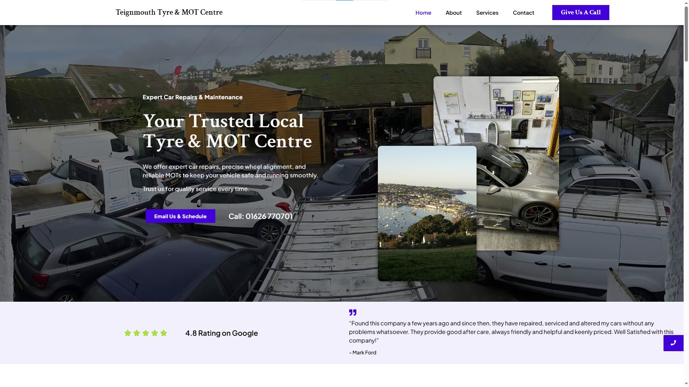
Task: Click the Call: 01626 770701 phone link
Action: [x=261, y=216]
